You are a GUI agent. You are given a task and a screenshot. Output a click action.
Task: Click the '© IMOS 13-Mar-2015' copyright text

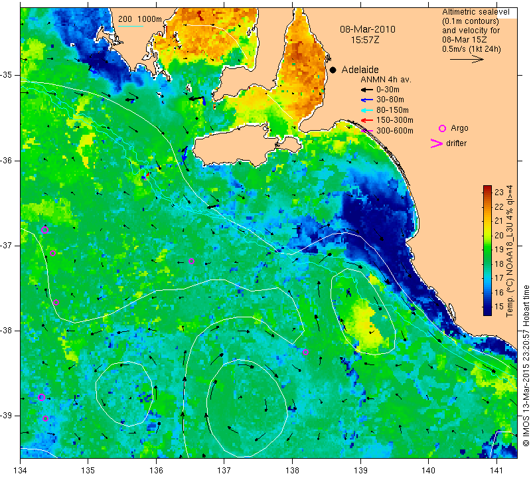point(526,405)
